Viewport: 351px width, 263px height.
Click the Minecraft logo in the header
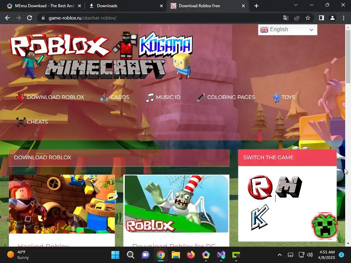[x=105, y=69]
